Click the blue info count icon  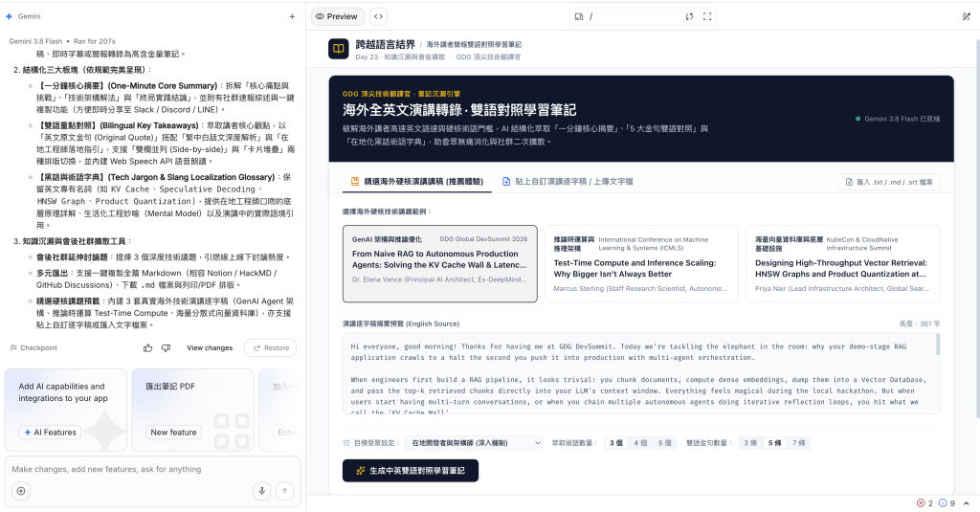[943, 503]
